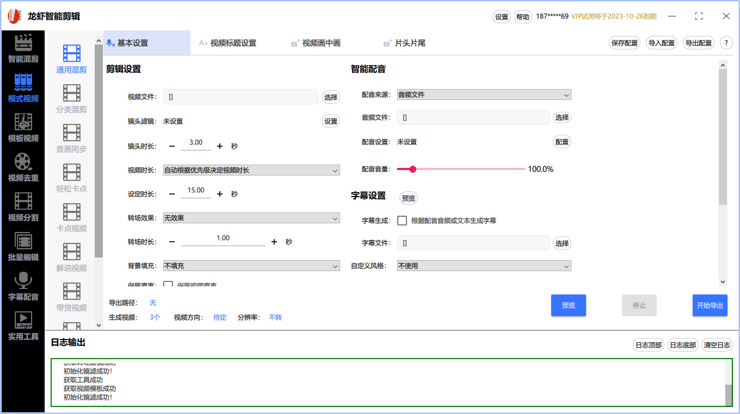Viewport: 740px width, 414px height.
Task: Click 清空日志 to clear the log
Action: 717,344
